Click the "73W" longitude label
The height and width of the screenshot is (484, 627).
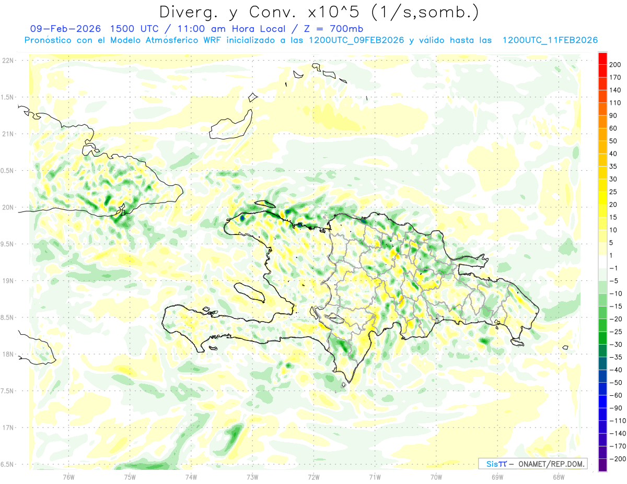252,477
